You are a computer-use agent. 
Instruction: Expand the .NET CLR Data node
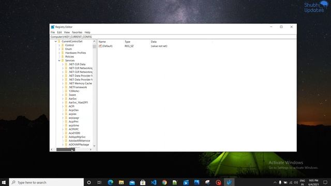click(63, 64)
